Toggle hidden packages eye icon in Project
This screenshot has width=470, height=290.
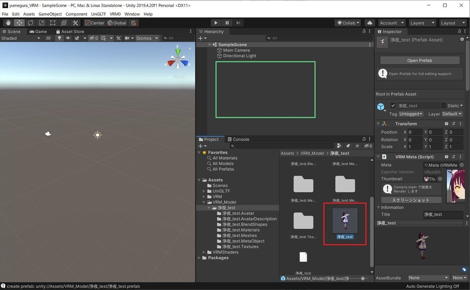(368, 146)
